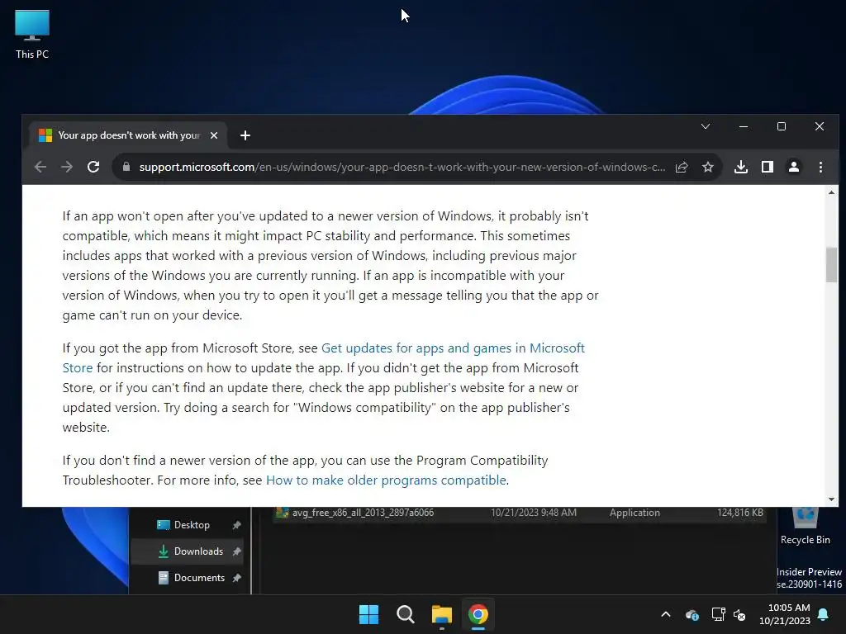
Task: Show hidden system tray icons
Action: [x=666, y=614]
